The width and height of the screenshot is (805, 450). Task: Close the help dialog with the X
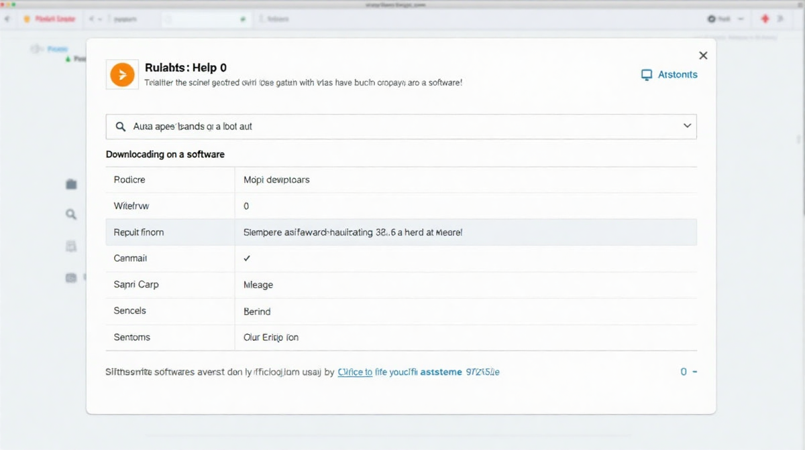[x=702, y=56]
